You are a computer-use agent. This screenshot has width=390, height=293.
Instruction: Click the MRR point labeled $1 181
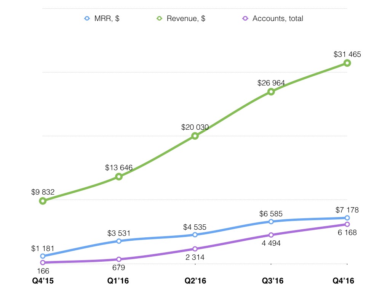pos(43,256)
